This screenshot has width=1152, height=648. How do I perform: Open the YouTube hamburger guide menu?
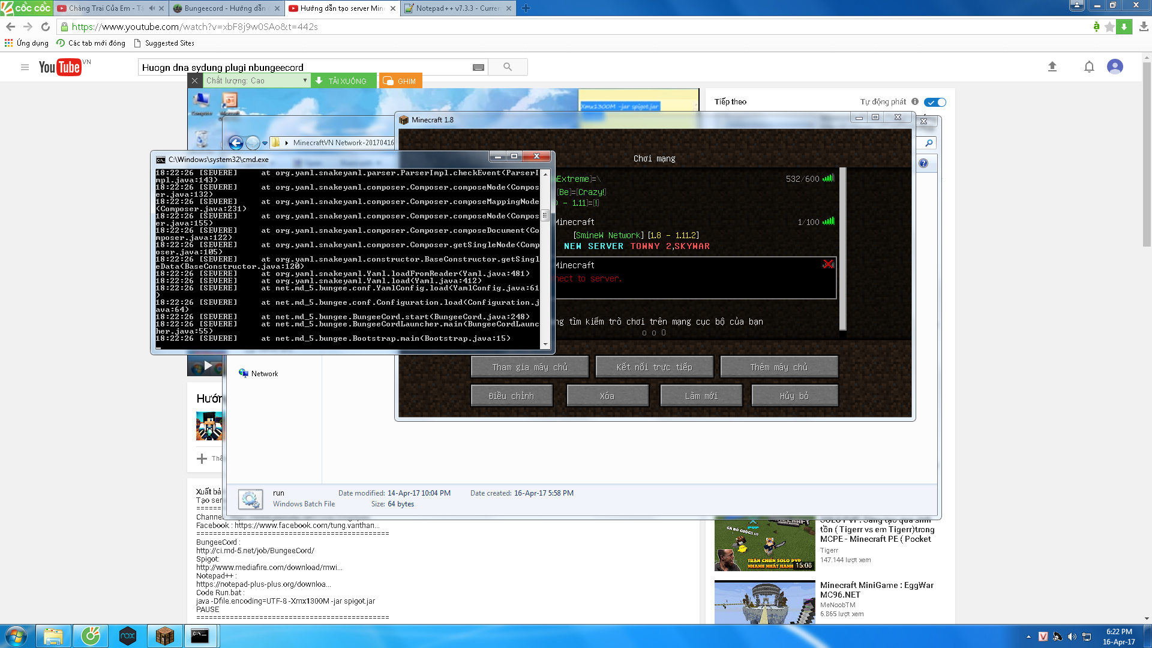click(25, 67)
